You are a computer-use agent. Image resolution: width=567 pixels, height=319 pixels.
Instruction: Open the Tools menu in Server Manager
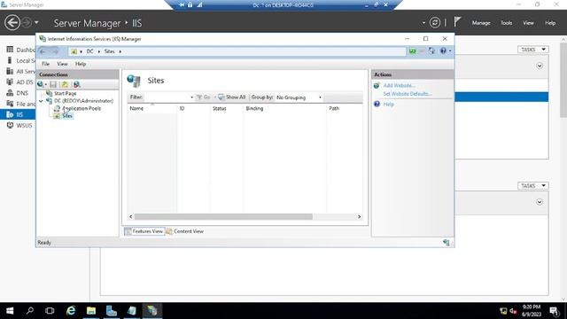(x=506, y=23)
